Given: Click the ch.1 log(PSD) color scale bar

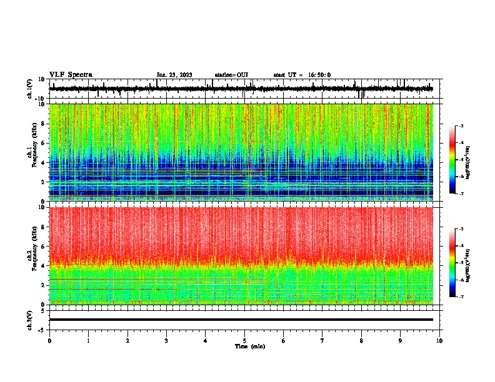Looking at the screenshot, I should pos(452,160).
